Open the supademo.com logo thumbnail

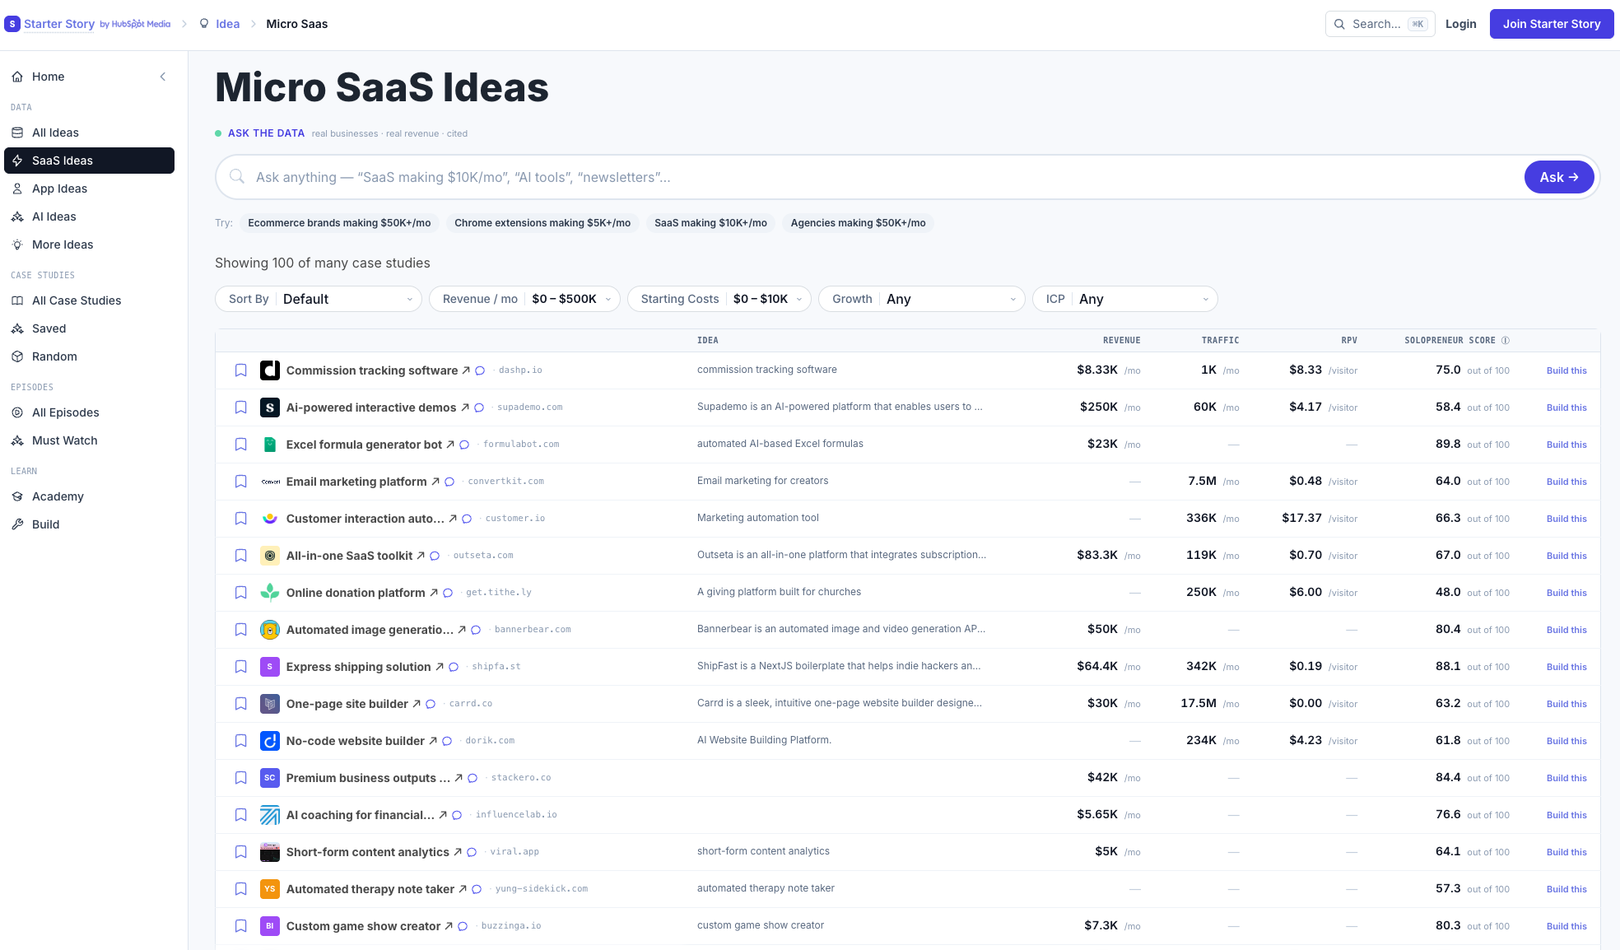coord(270,407)
